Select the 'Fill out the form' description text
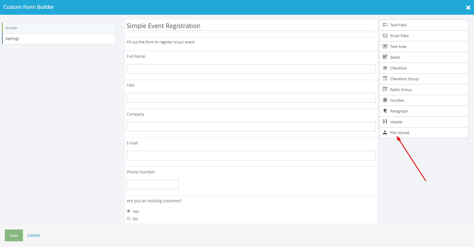Image resolution: width=474 pixels, height=247 pixels. 160,42
